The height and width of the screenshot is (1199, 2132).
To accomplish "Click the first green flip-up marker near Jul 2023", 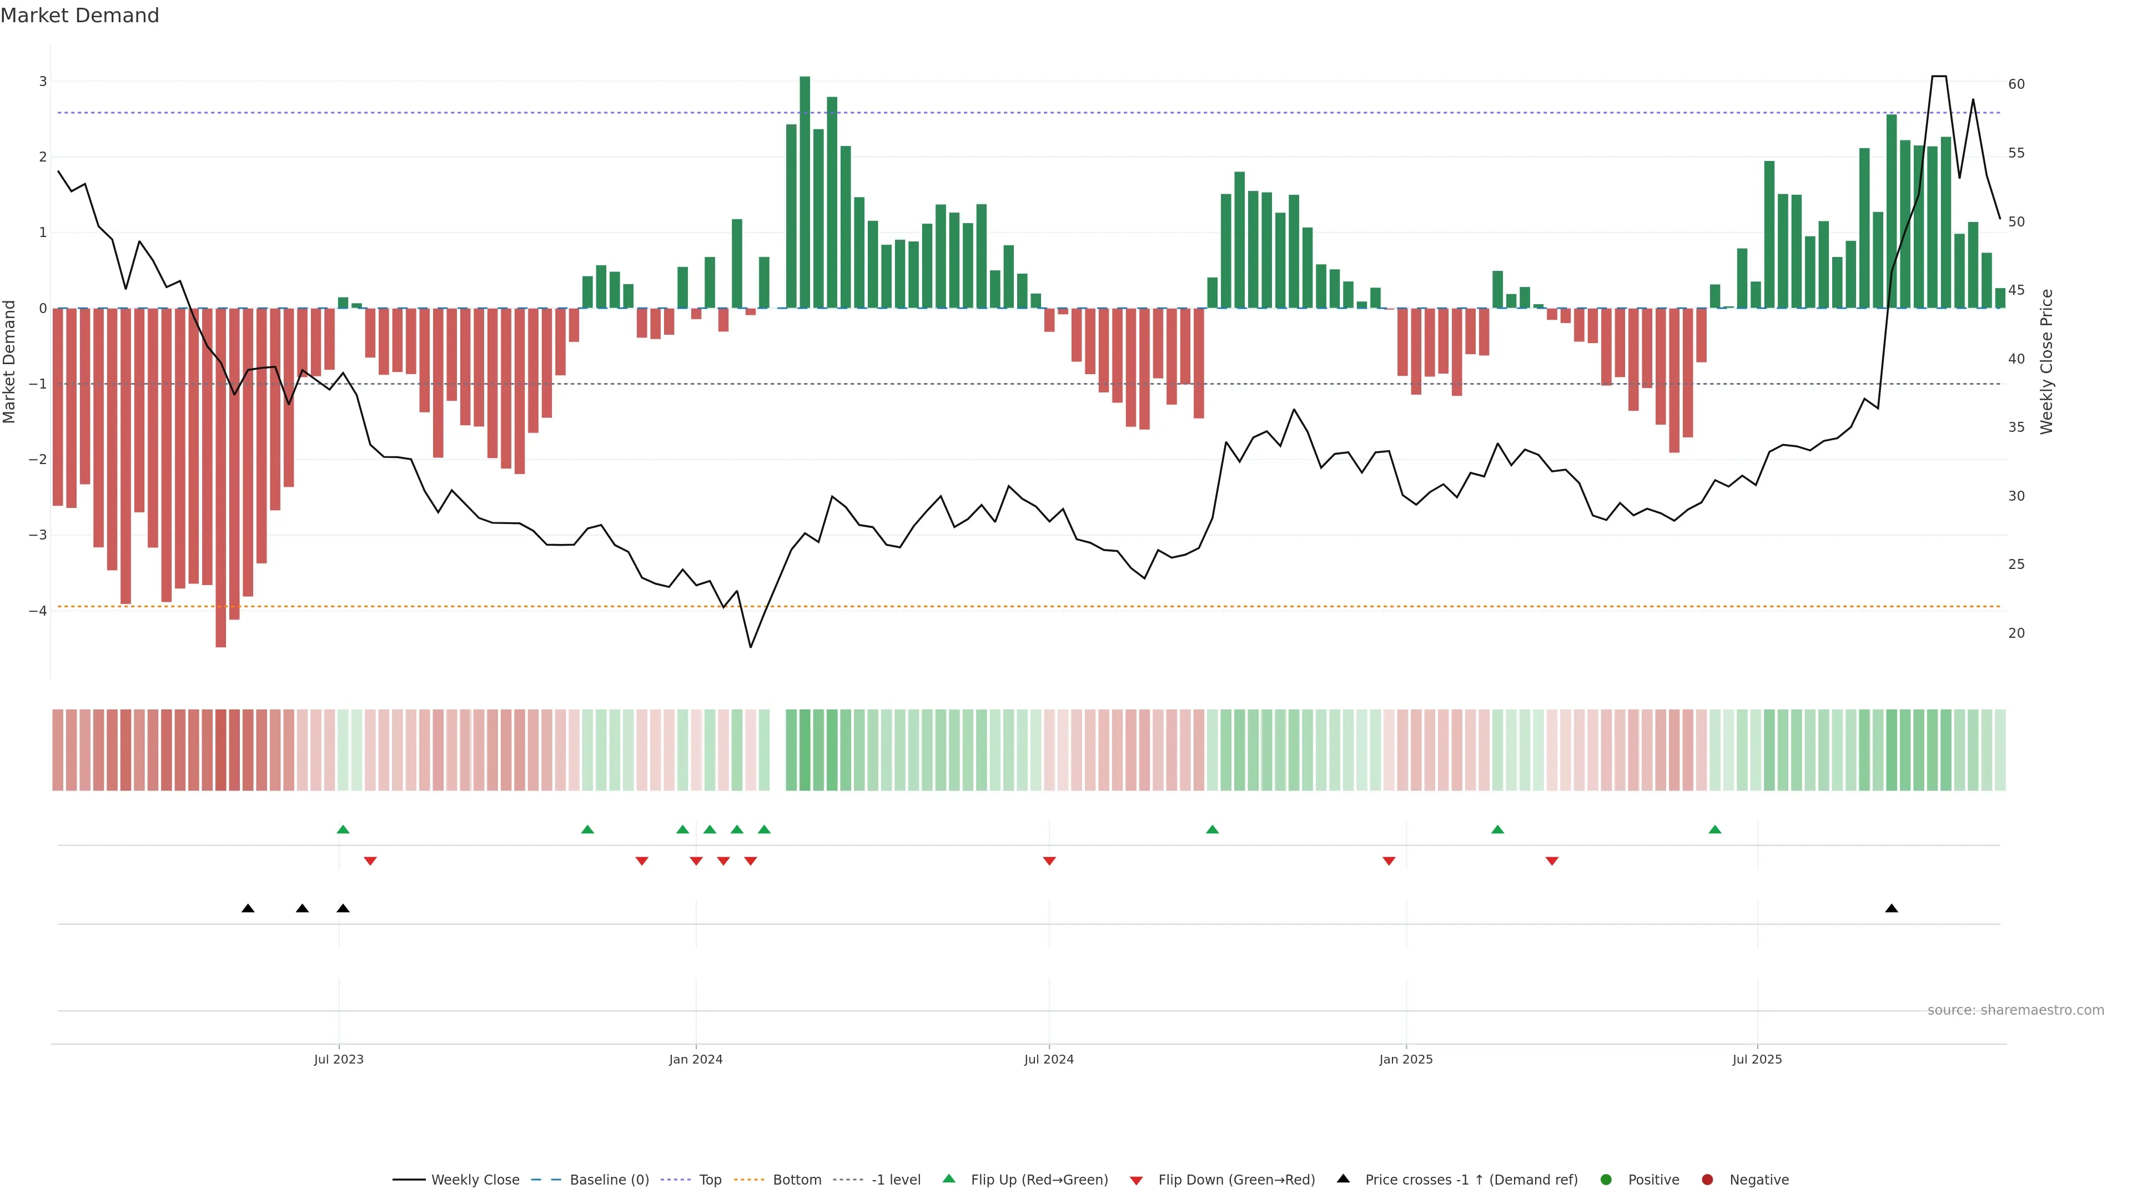I will (344, 829).
